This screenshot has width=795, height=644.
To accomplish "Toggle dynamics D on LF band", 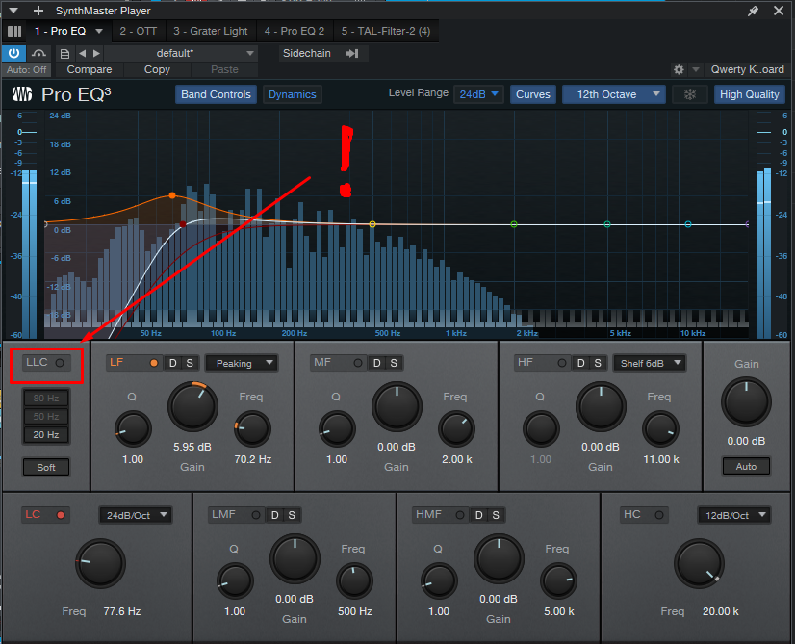I will 173,363.
